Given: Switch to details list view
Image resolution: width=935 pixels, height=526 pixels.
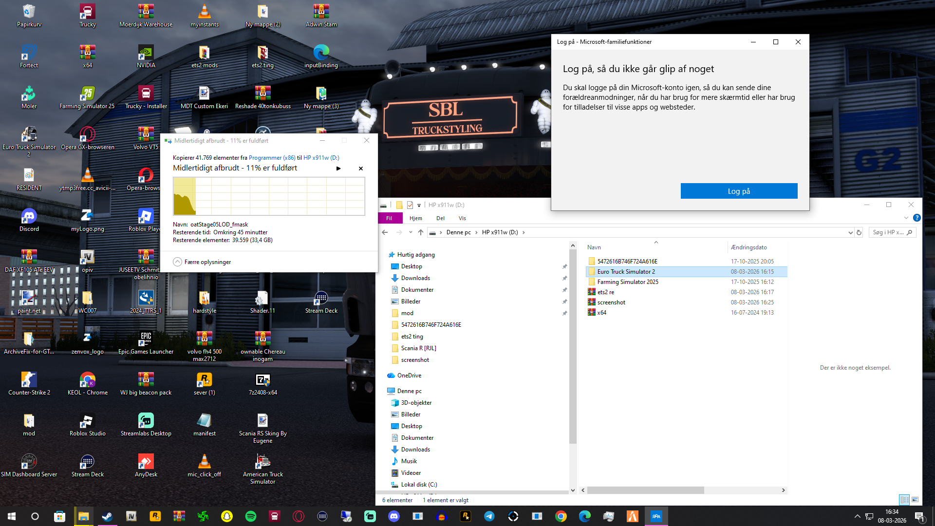Looking at the screenshot, I should point(904,500).
